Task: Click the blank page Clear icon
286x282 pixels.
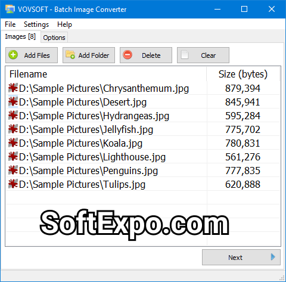Action: click(185, 55)
